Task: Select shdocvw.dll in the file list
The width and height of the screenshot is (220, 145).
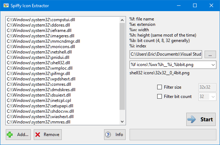Action: click(41, 111)
